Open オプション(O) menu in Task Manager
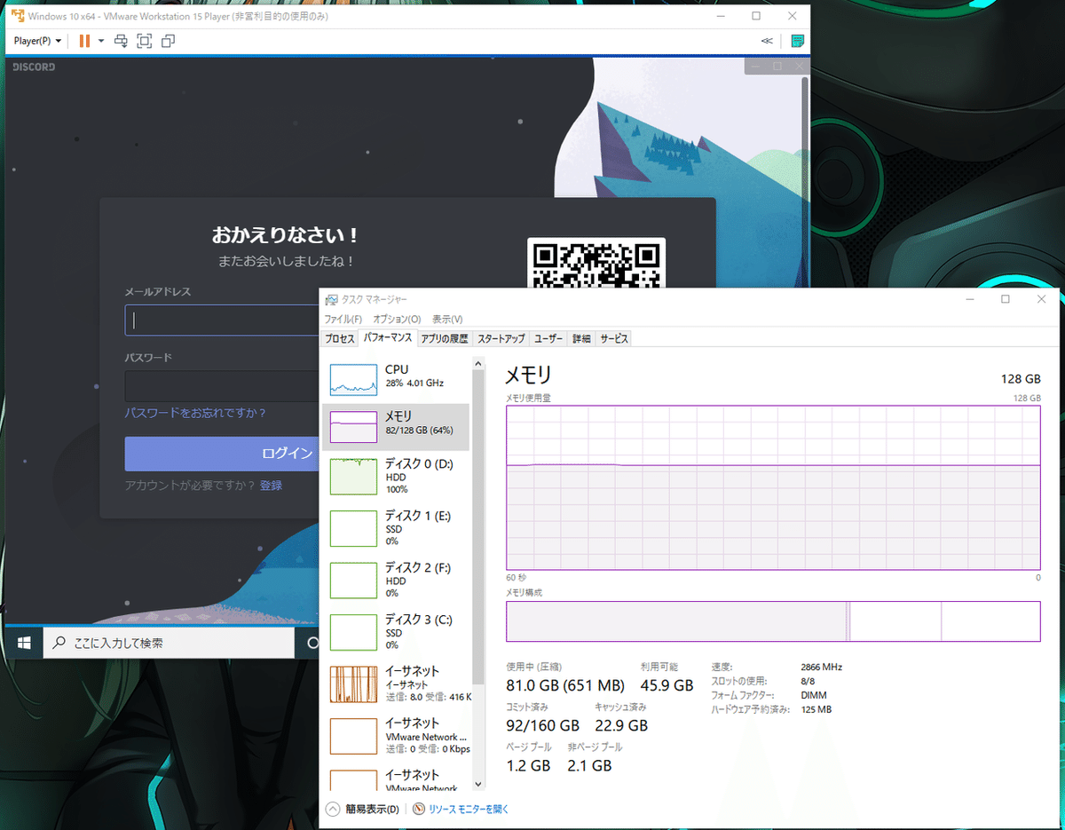1065x830 pixels. 397,319
